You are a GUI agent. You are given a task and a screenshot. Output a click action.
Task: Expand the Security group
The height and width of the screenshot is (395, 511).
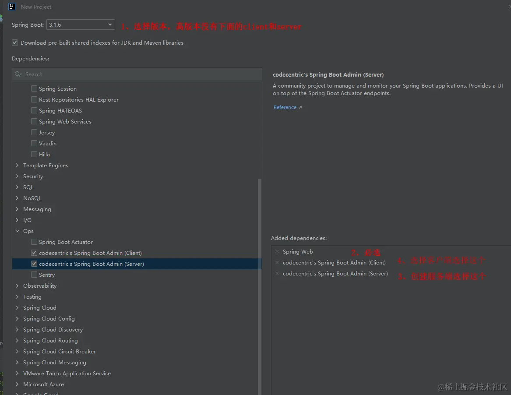(x=17, y=176)
